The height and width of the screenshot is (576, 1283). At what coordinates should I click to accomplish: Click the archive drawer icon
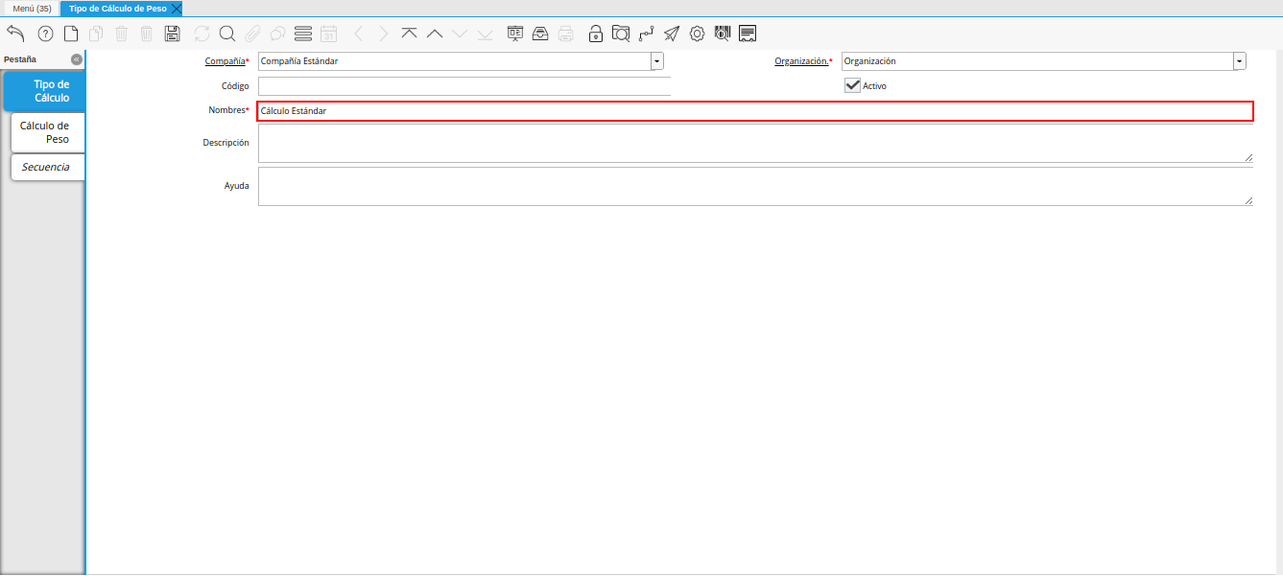click(x=540, y=34)
